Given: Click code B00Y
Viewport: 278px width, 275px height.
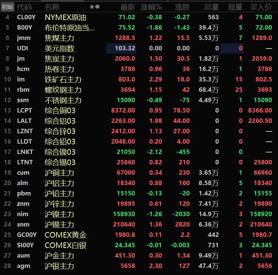Looking at the screenshot, I should [24, 27].
